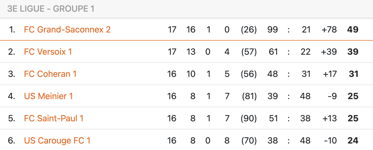Viewport: 373px width, 150px height.
Task: Click the FC Coheran 1 link
Action: [x=50, y=74]
